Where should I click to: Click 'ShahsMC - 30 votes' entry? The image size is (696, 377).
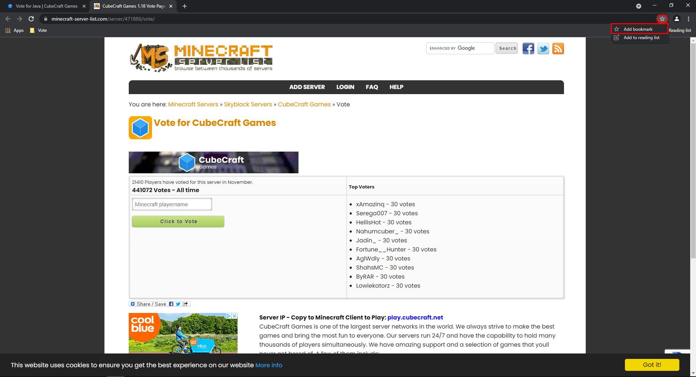(385, 267)
